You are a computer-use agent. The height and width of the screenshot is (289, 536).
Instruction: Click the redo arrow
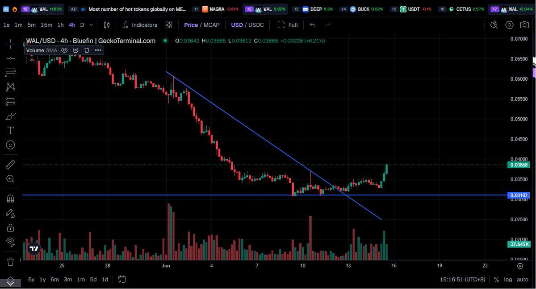click(x=328, y=25)
